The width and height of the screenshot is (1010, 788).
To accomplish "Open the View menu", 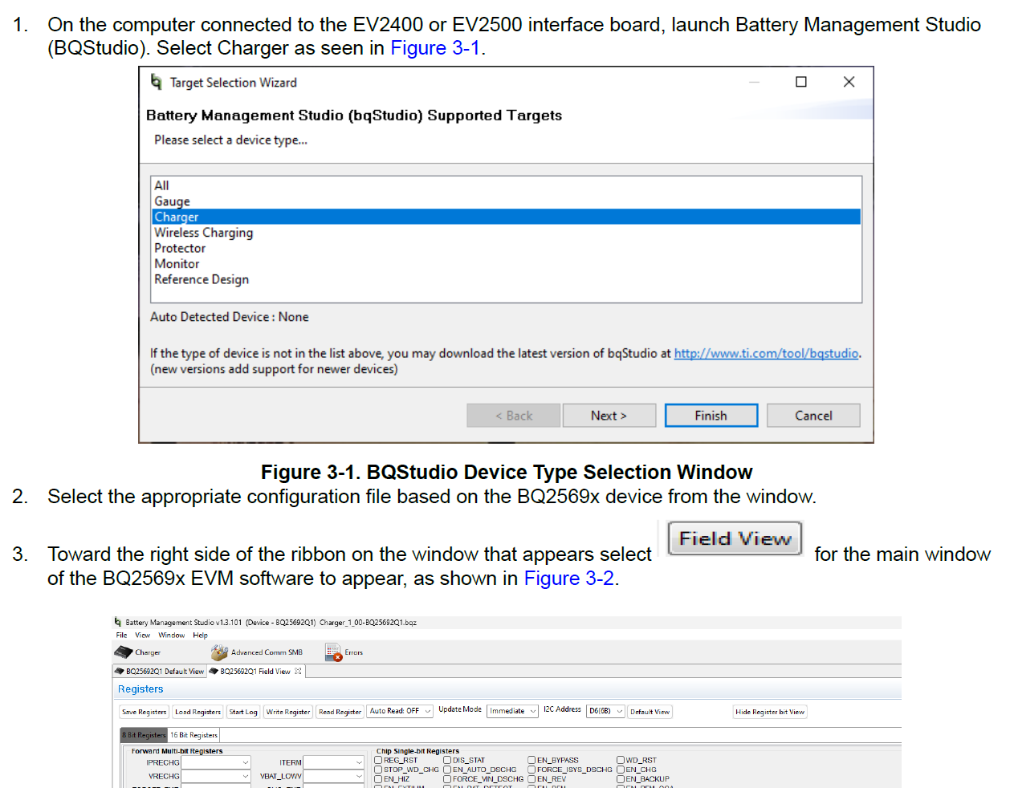I will click(142, 635).
